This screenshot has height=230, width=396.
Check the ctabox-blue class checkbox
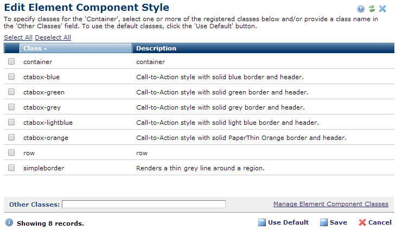[x=11, y=77]
